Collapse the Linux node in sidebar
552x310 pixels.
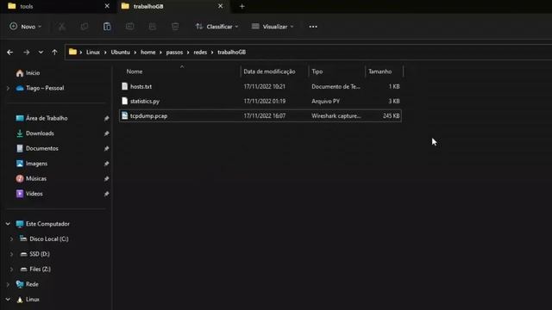8,300
